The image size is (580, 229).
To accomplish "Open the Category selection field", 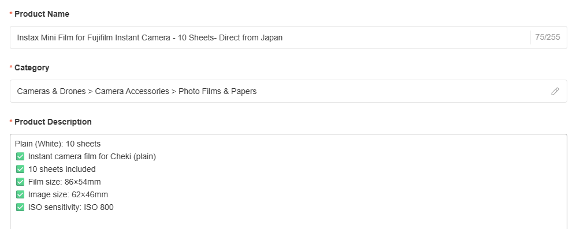I will [288, 91].
